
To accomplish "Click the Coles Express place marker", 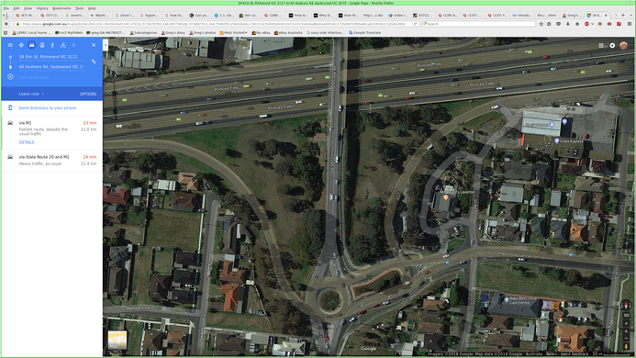I will click(x=557, y=140).
